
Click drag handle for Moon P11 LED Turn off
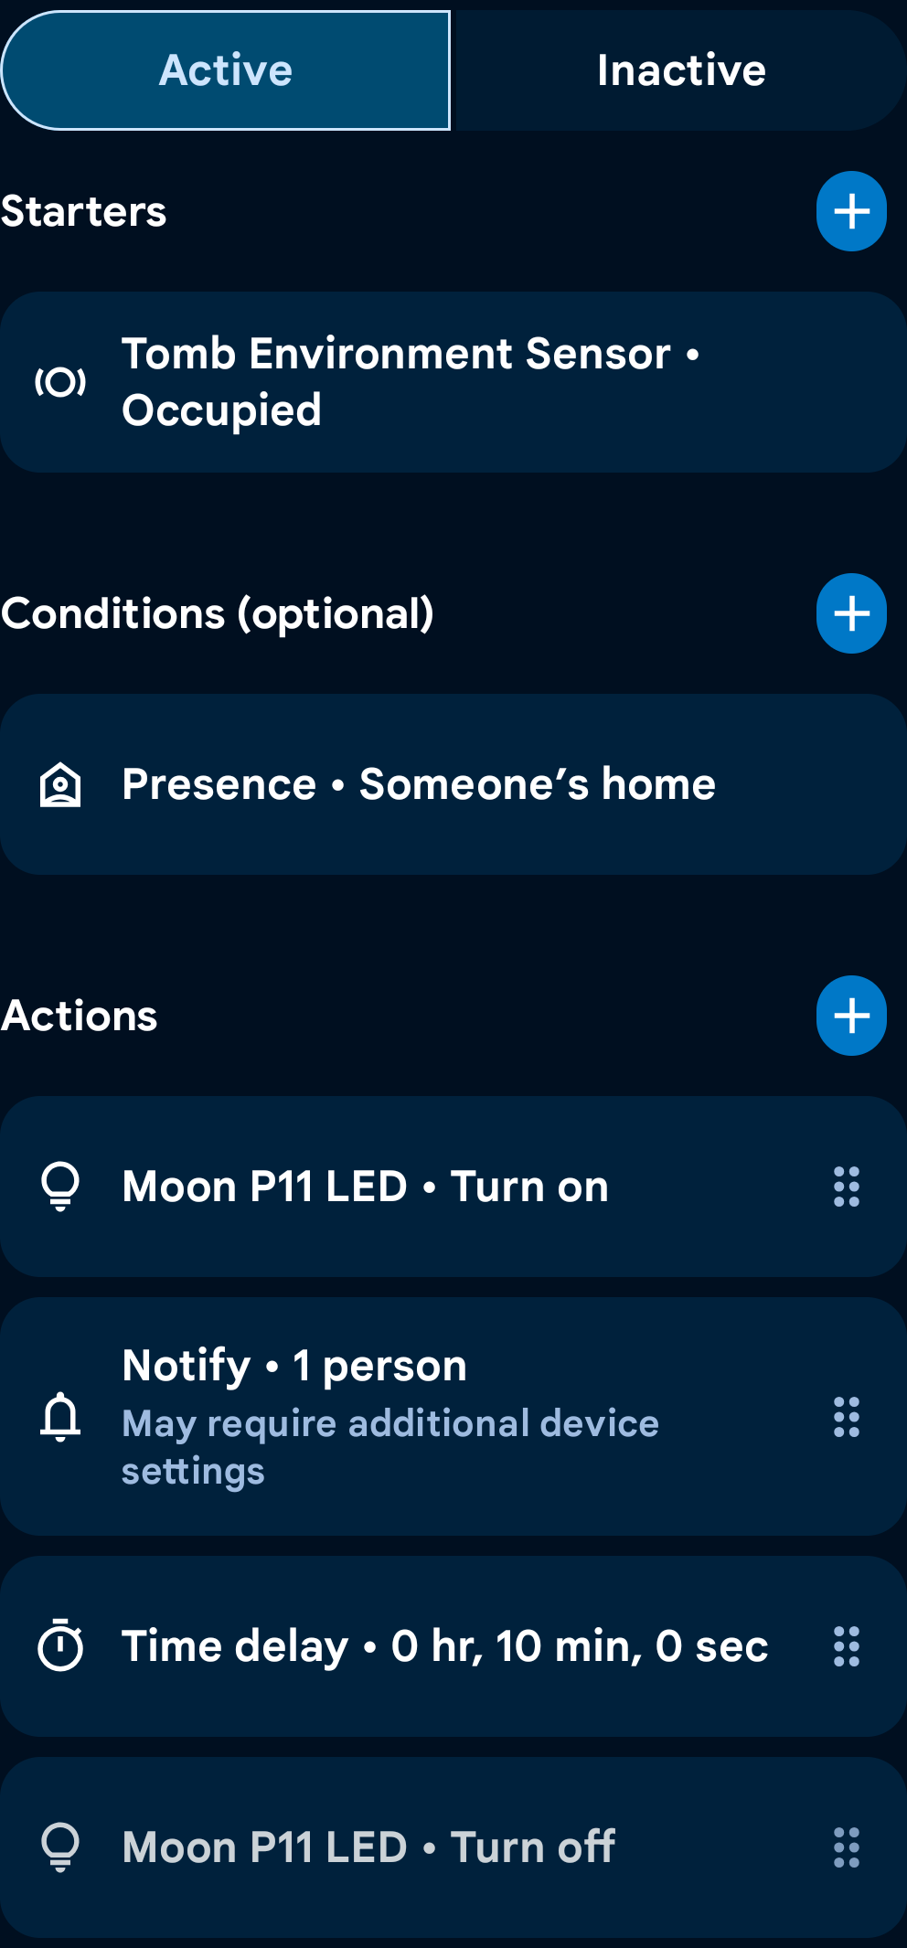pos(847,1847)
